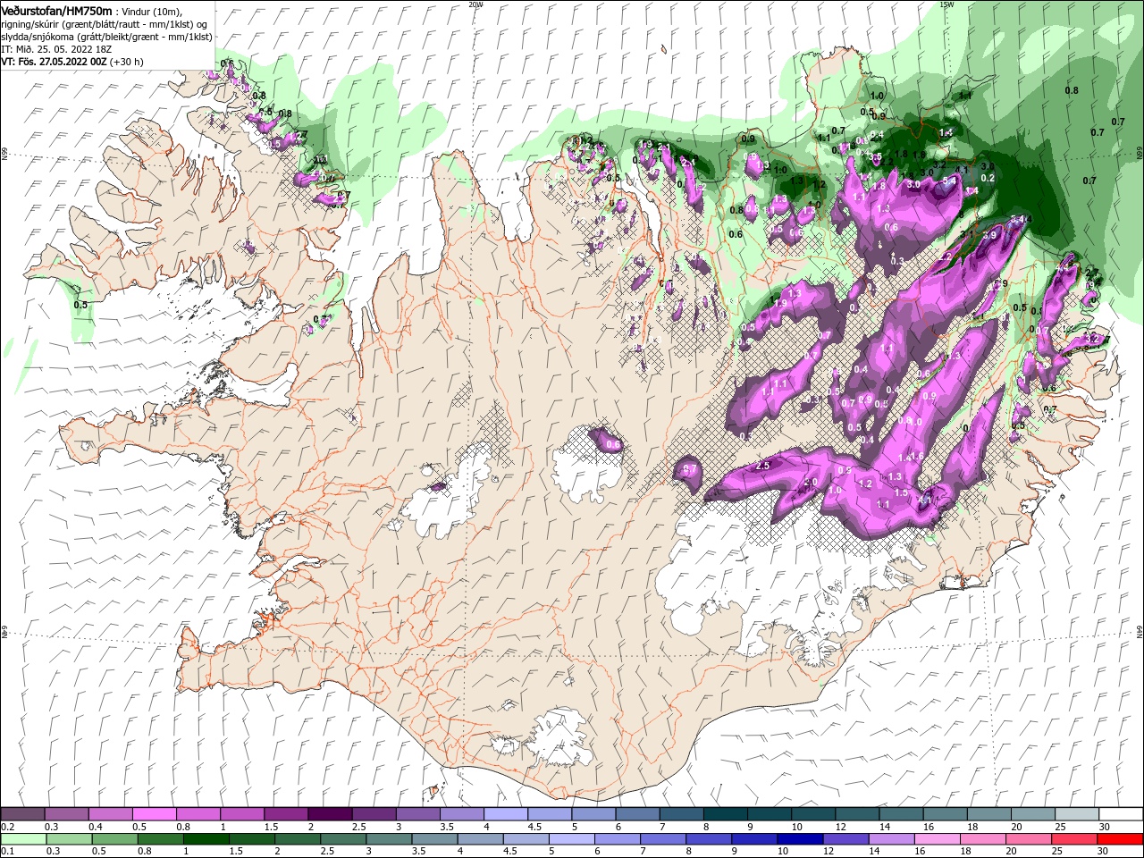Click the 'rigning/skúrir' description line in header
Image resolution: width=1144 pixels, height=858 pixels.
pos(105,24)
